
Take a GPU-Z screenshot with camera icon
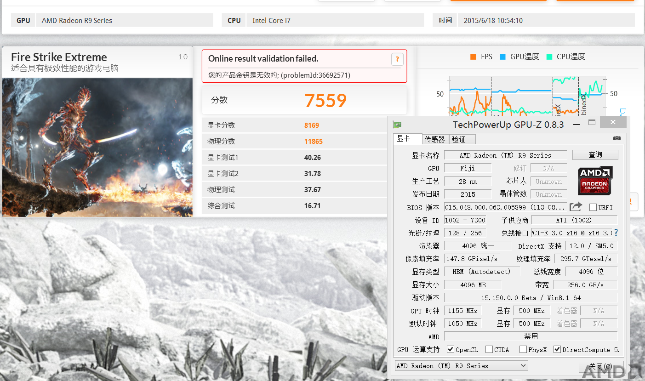point(616,138)
